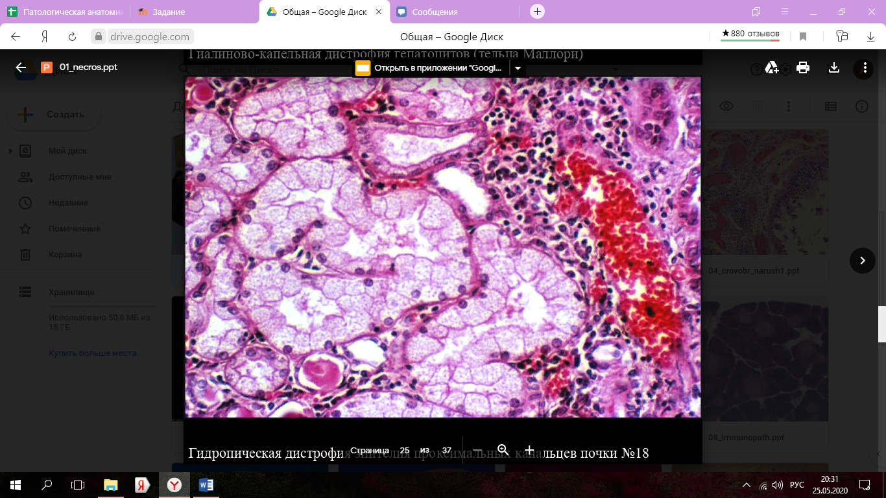Bookmark this page
886x498 pixels.
[x=803, y=36]
